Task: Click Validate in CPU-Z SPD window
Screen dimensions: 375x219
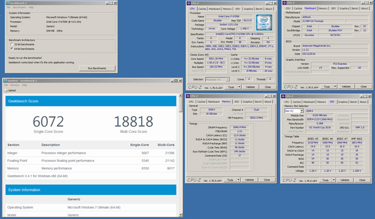Action: pos(345,180)
